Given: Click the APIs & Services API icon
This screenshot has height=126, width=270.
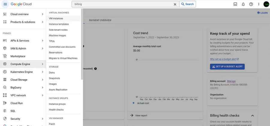Looking at the screenshot, I should pyautogui.click(x=5, y=41).
